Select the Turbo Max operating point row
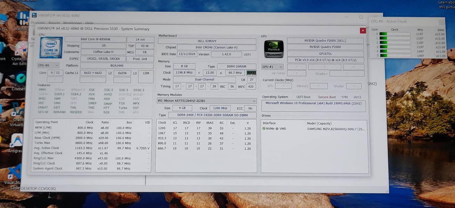The image size is (455, 208). [92, 143]
